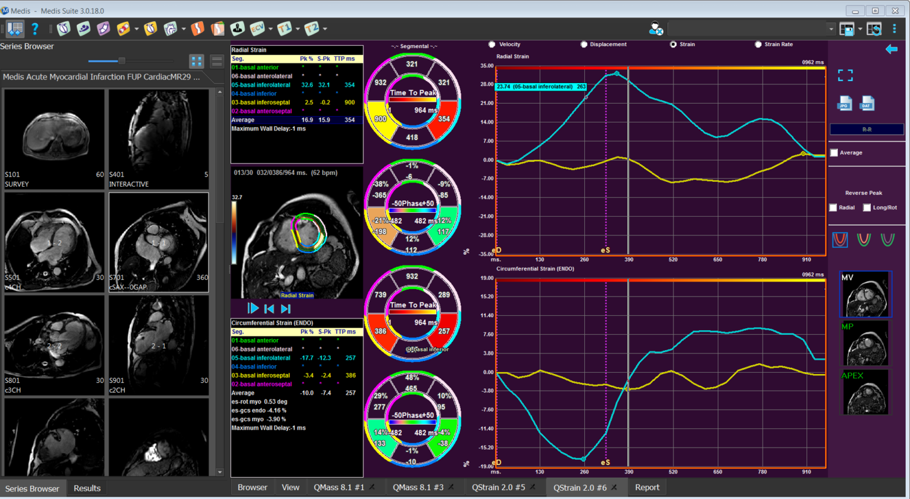Export strain data as a DAT file
This screenshot has width=910, height=499.
point(867,104)
